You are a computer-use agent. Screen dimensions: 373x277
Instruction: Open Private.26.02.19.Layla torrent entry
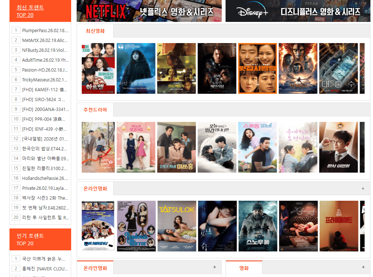(45, 188)
